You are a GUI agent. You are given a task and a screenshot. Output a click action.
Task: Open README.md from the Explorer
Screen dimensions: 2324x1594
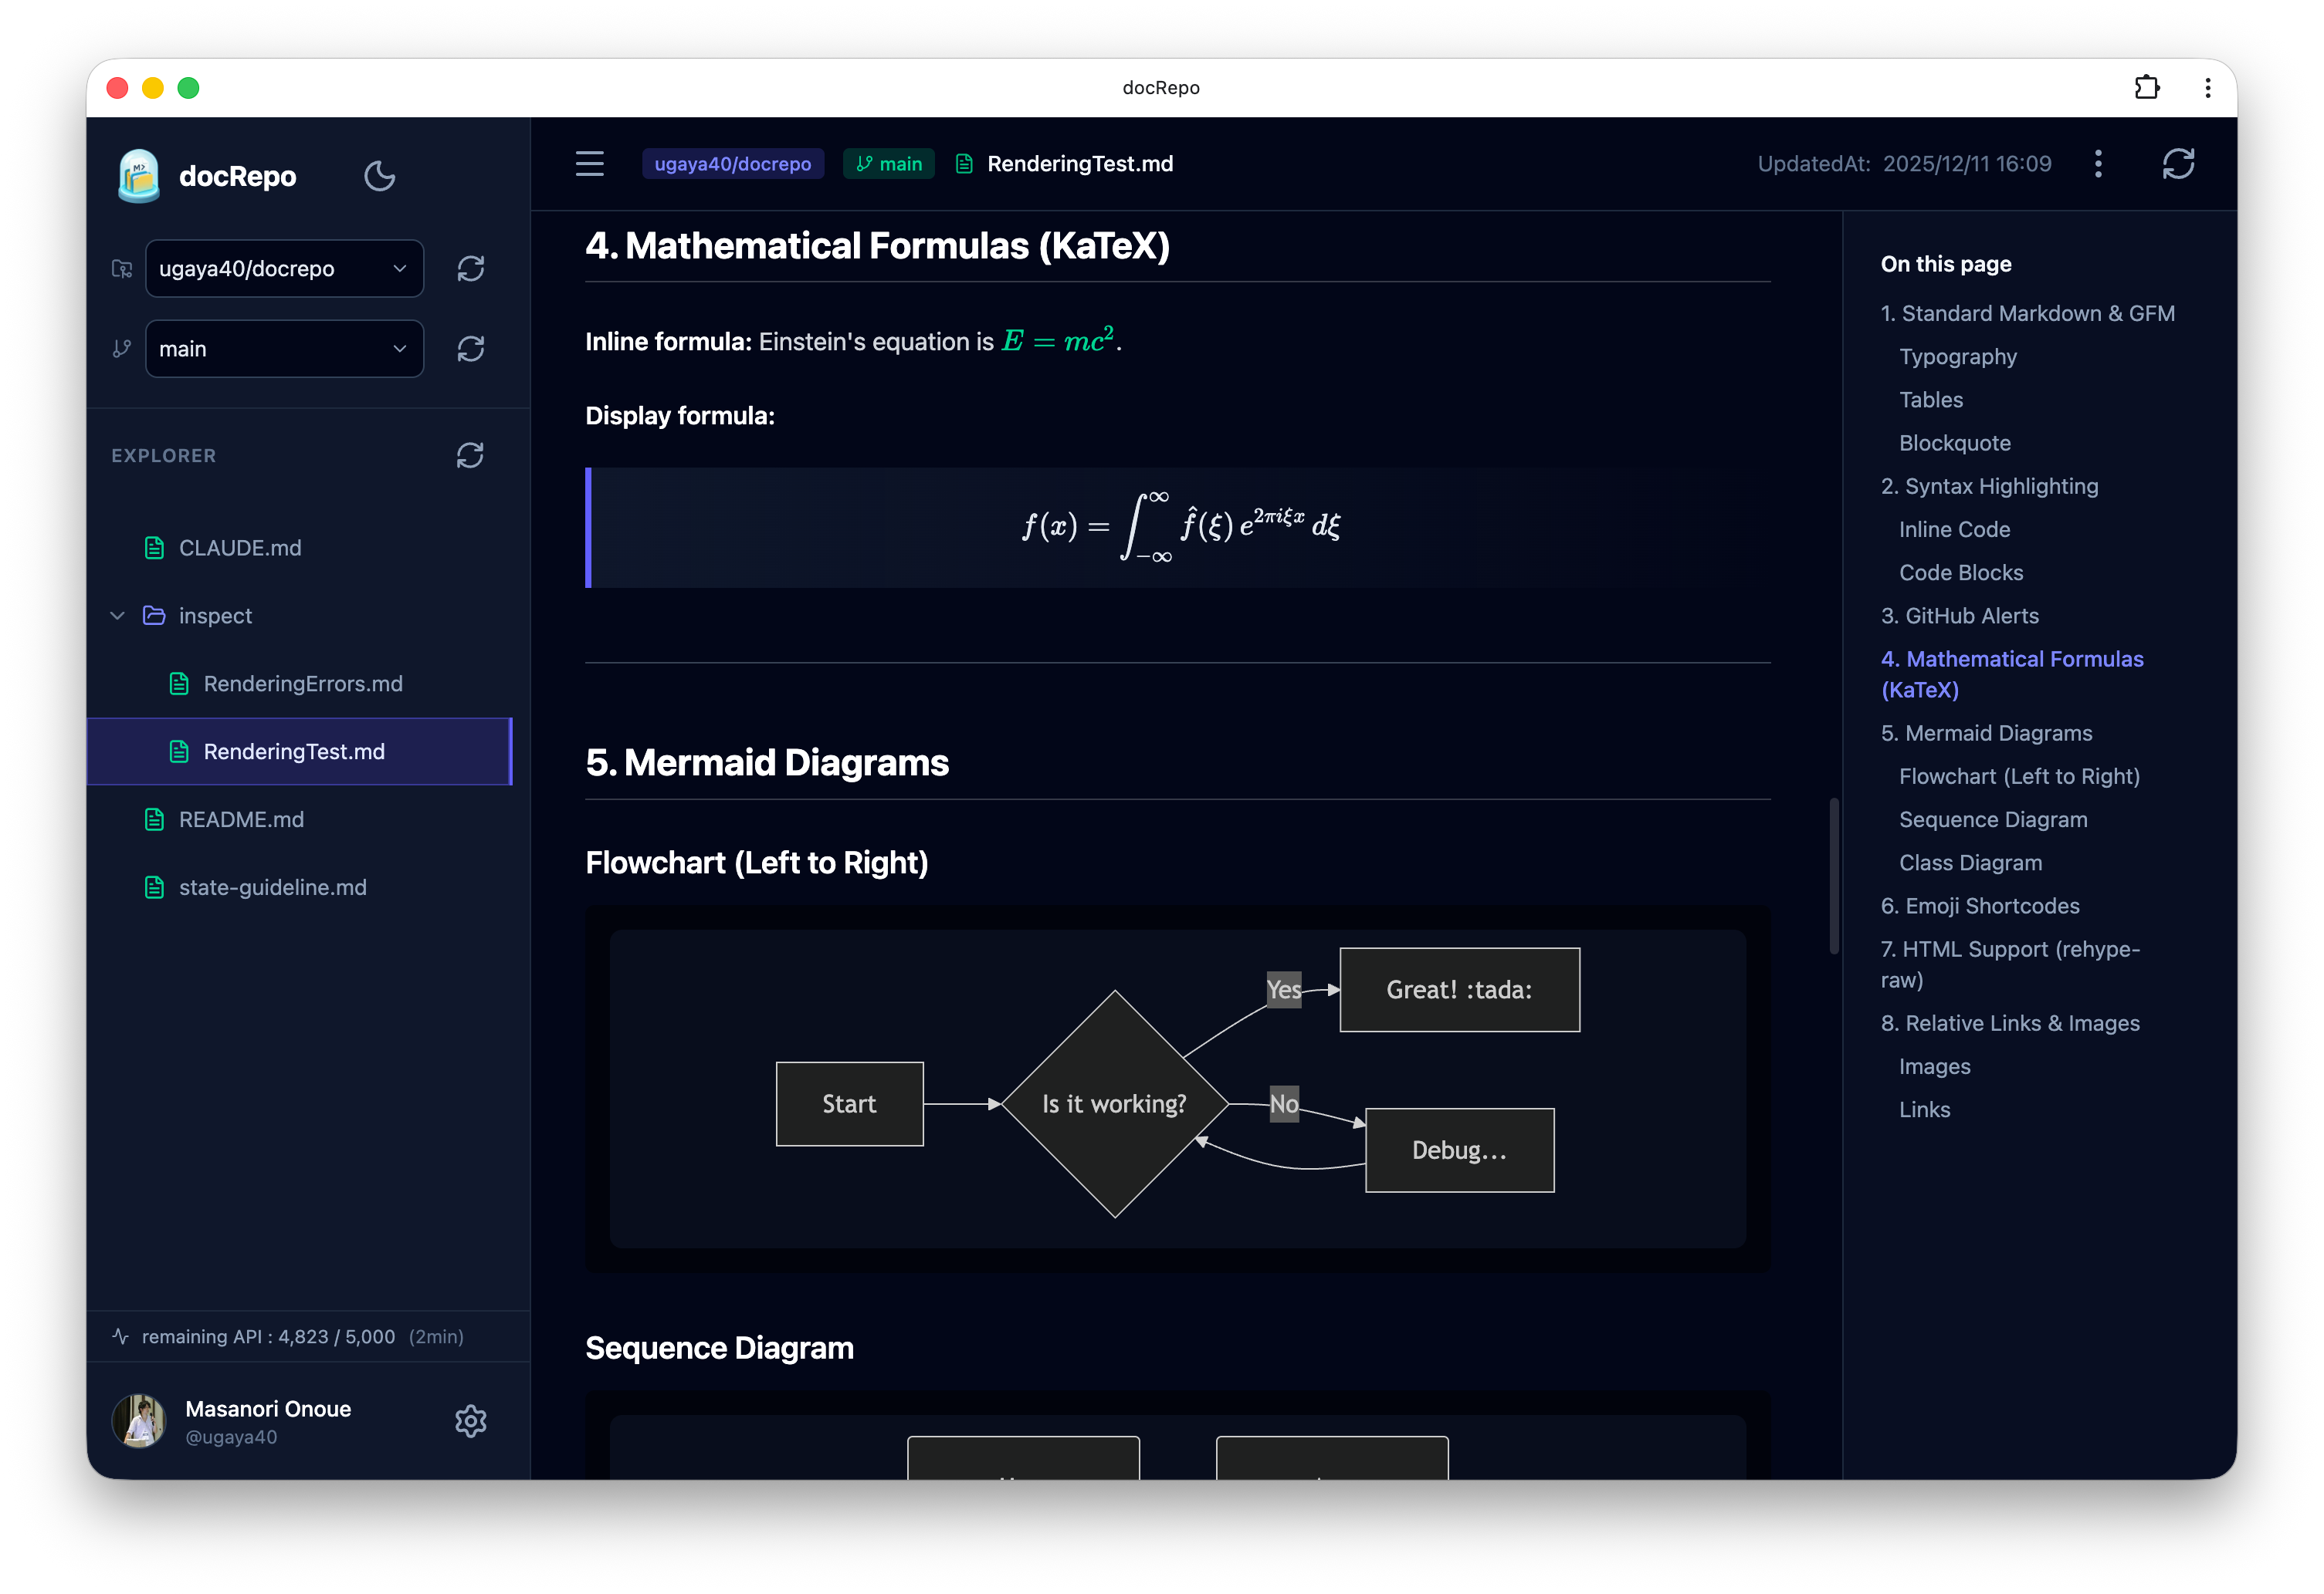[x=241, y=819]
